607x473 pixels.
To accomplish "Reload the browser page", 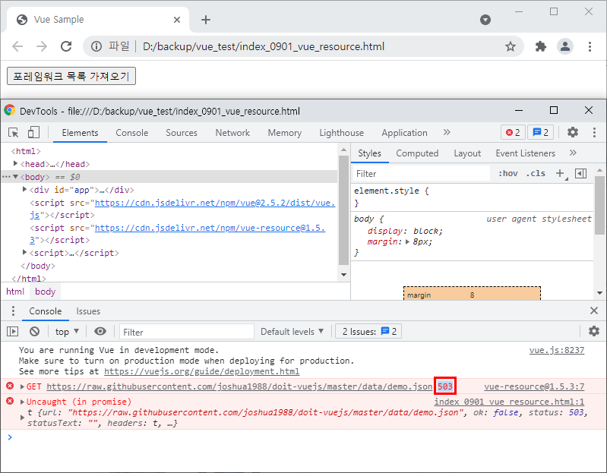I will 66,46.
